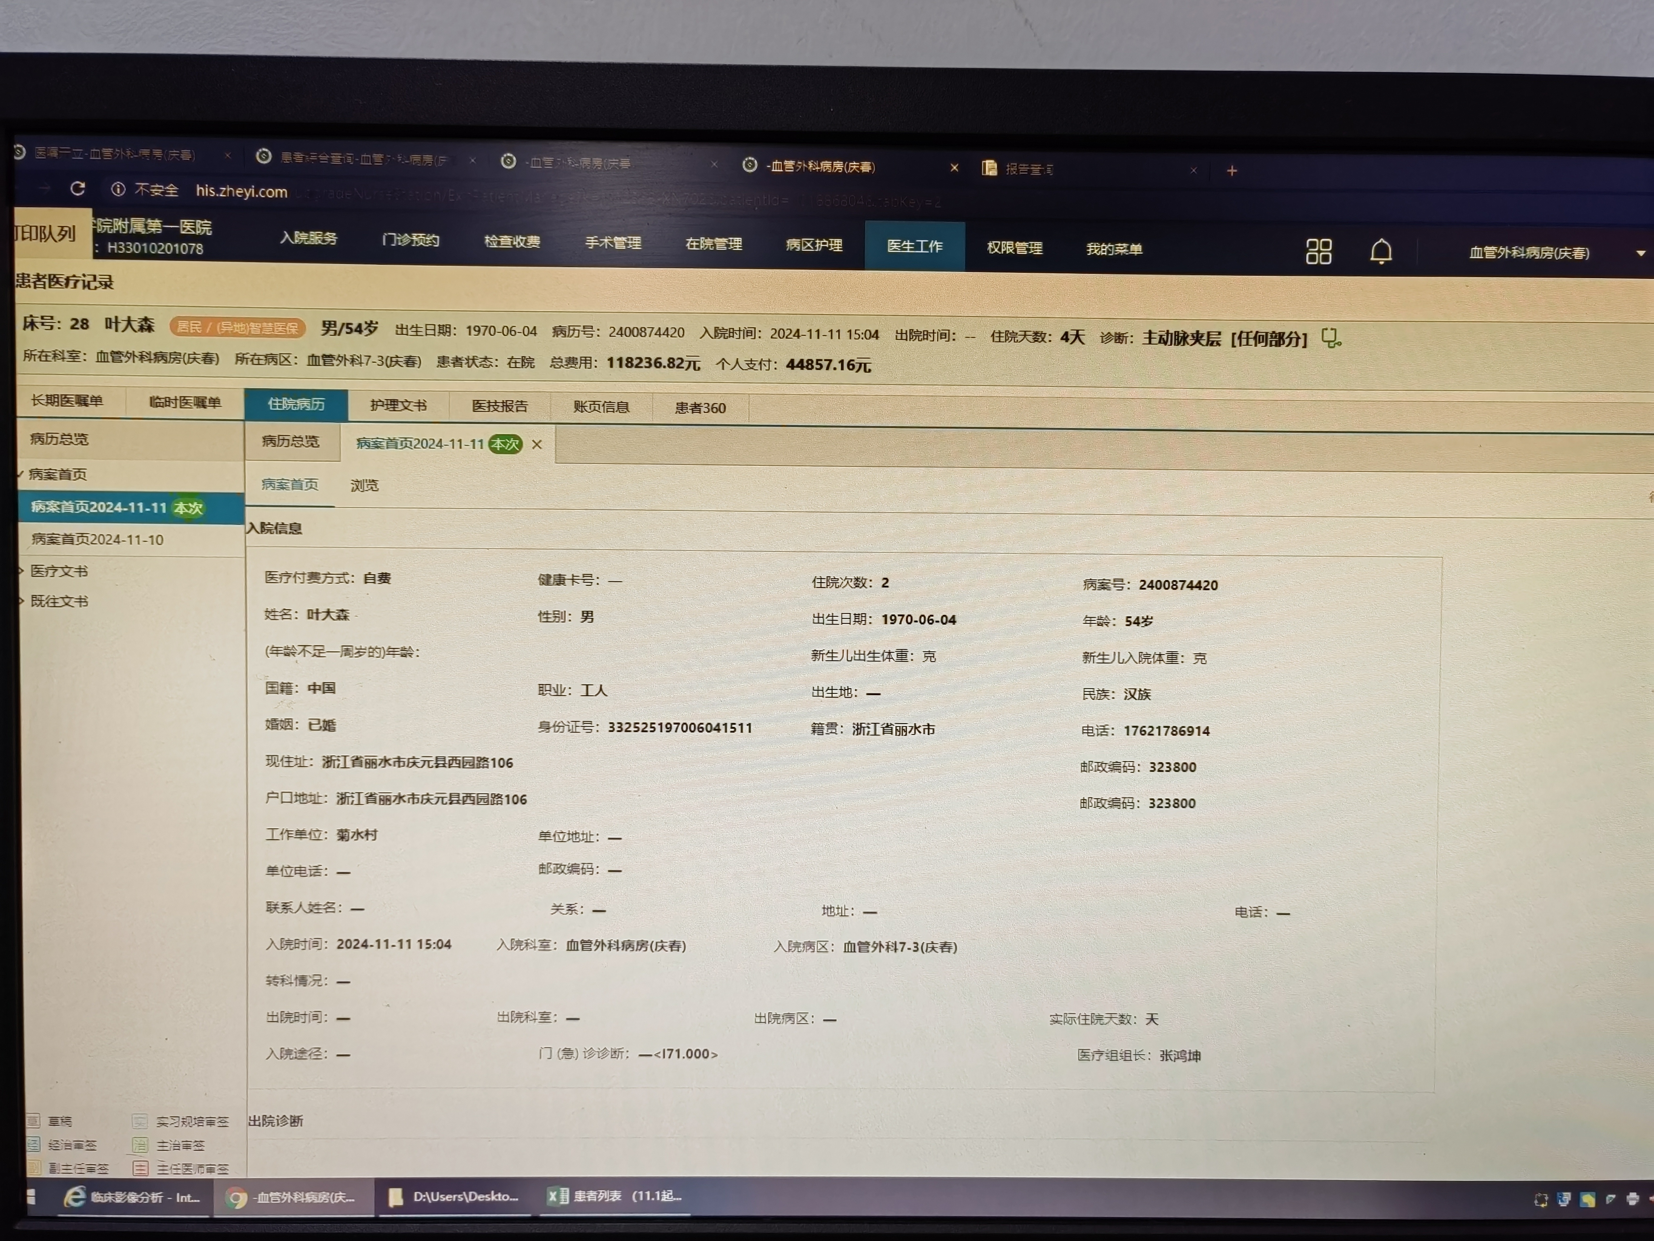Click the site info icon beside 不安全
The height and width of the screenshot is (1241, 1654).
pyautogui.click(x=118, y=189)
